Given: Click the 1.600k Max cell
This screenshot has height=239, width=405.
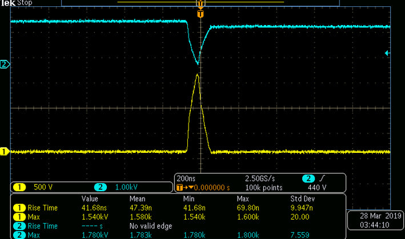Looking at the screenshot, I should 248,217.
